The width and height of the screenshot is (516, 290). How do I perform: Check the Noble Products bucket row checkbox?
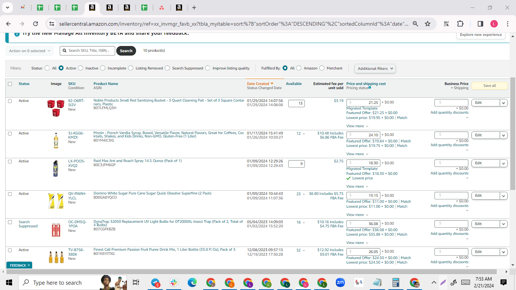coord(10,101)
